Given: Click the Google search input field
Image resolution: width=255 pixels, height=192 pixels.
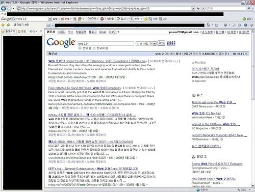Looking at the screenshot, I should tap(106, 44).
